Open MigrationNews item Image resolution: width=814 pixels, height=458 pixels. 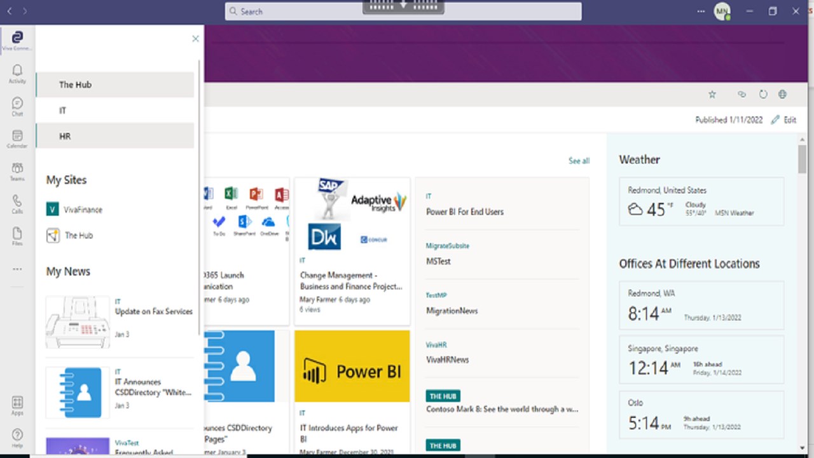[x=452, y=311]
